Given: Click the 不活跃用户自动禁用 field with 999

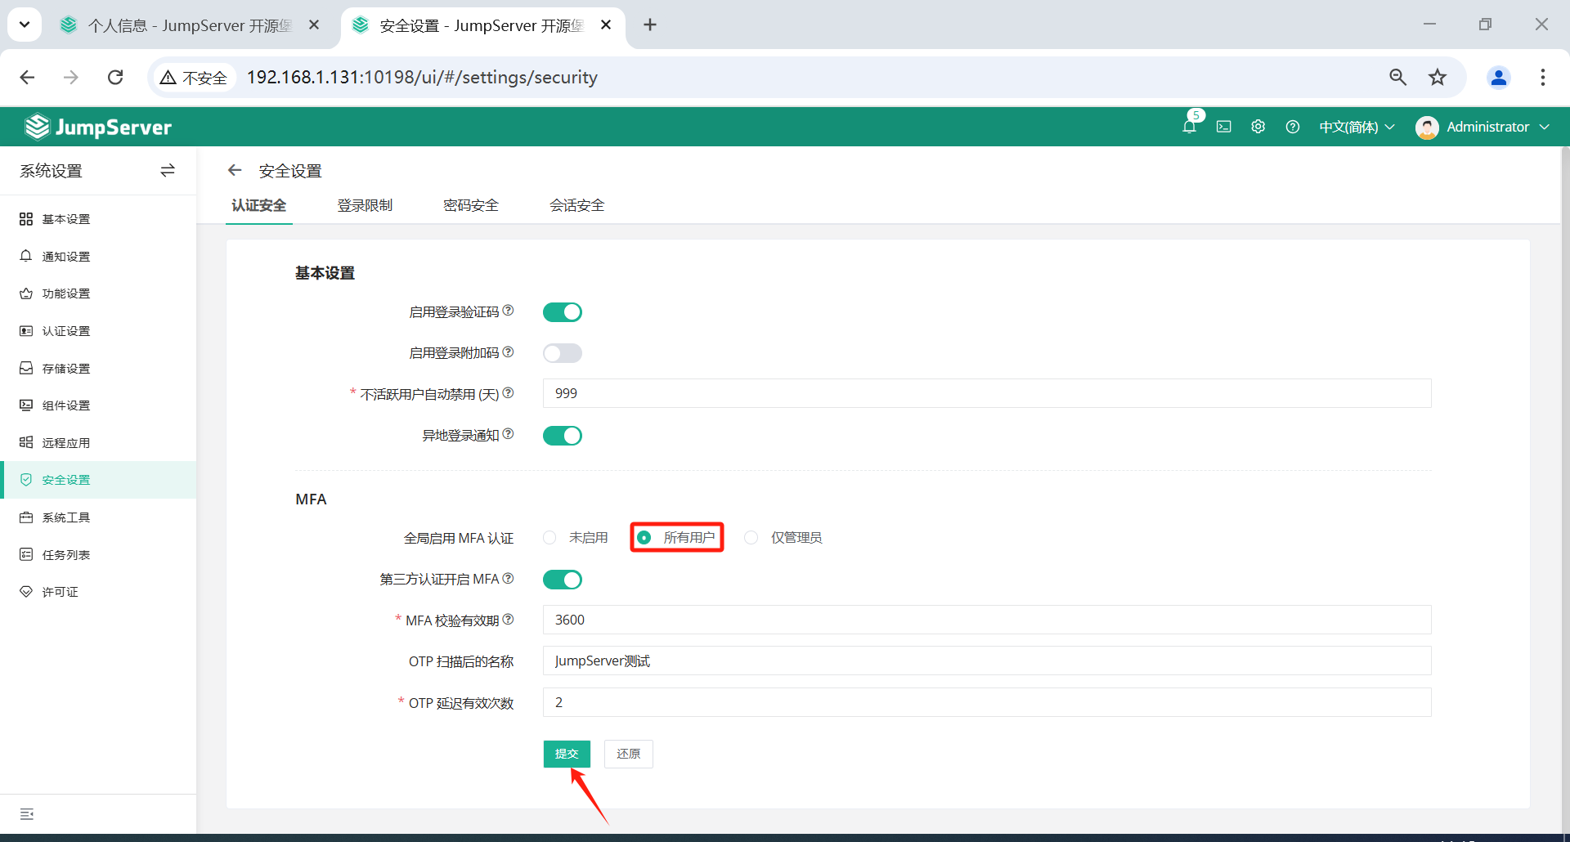Looking at the screenshot, I should [987, 393].
